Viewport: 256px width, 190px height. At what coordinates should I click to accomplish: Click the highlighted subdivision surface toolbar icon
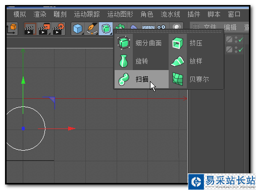point(106,29)
